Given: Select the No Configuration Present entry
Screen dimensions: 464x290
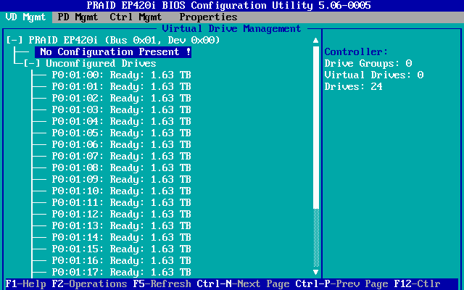Looking at the screenshot, I should (113, 51).
